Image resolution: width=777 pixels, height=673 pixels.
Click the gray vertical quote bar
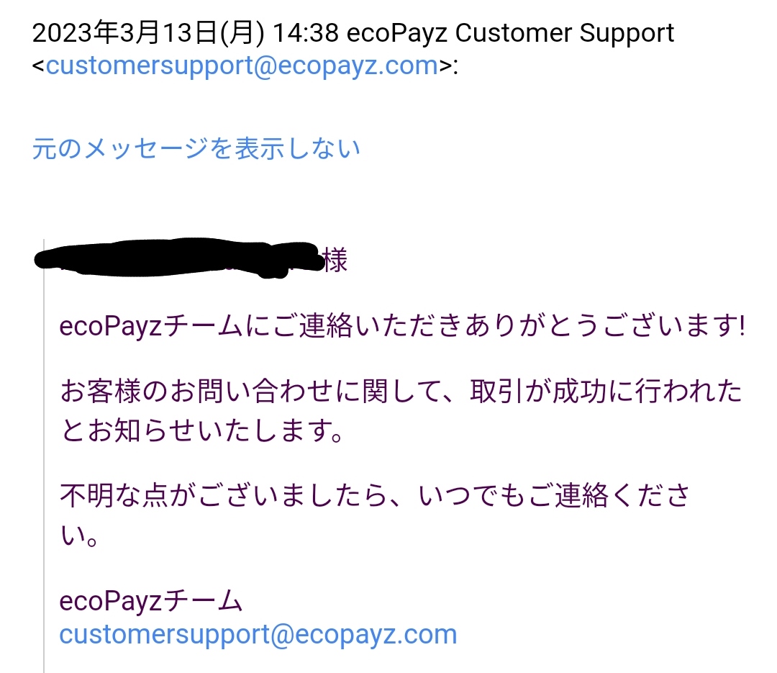tap(44, 456)
